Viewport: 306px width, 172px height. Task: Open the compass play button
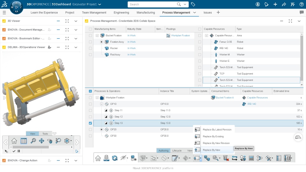pos(17,7)
